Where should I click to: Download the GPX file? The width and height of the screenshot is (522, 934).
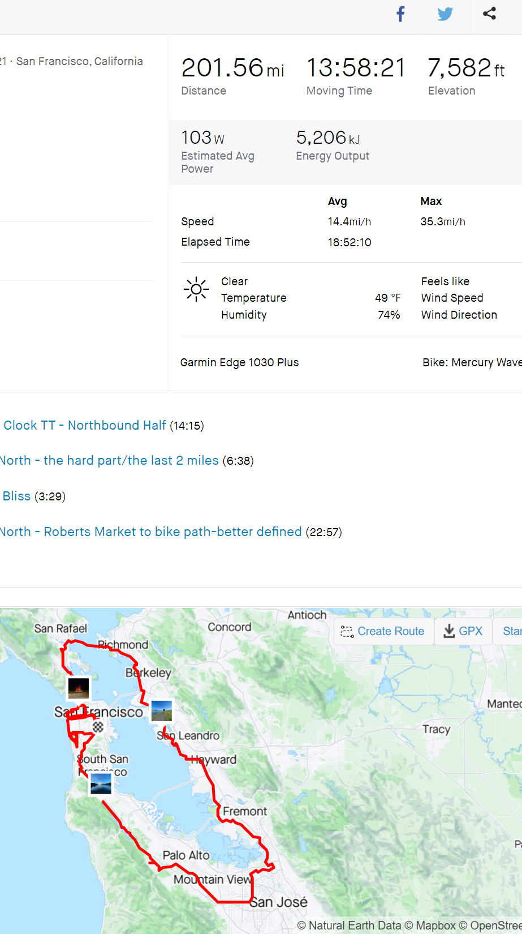pos(463,631)
